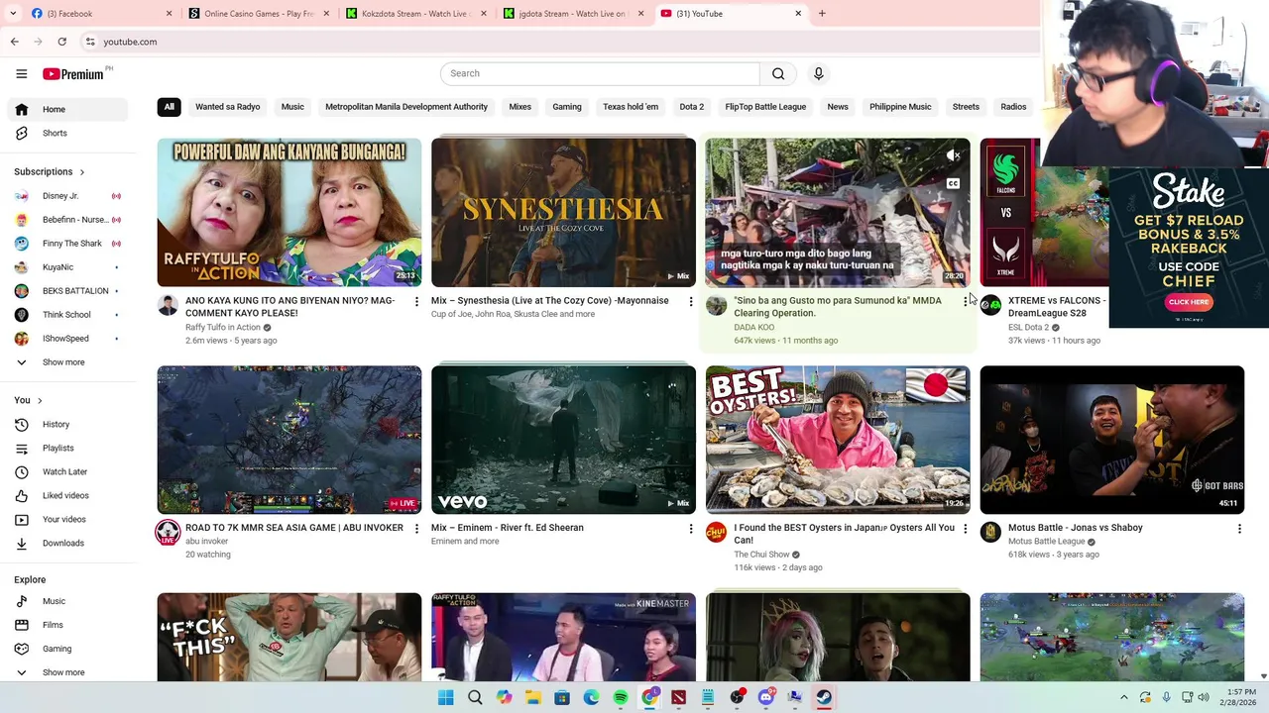This screenshot has width=1269, height=713.
Task: Open the ROAD TO 7K MMR live thumbnail
Action: pyautogui.click(x=289, y=440)
